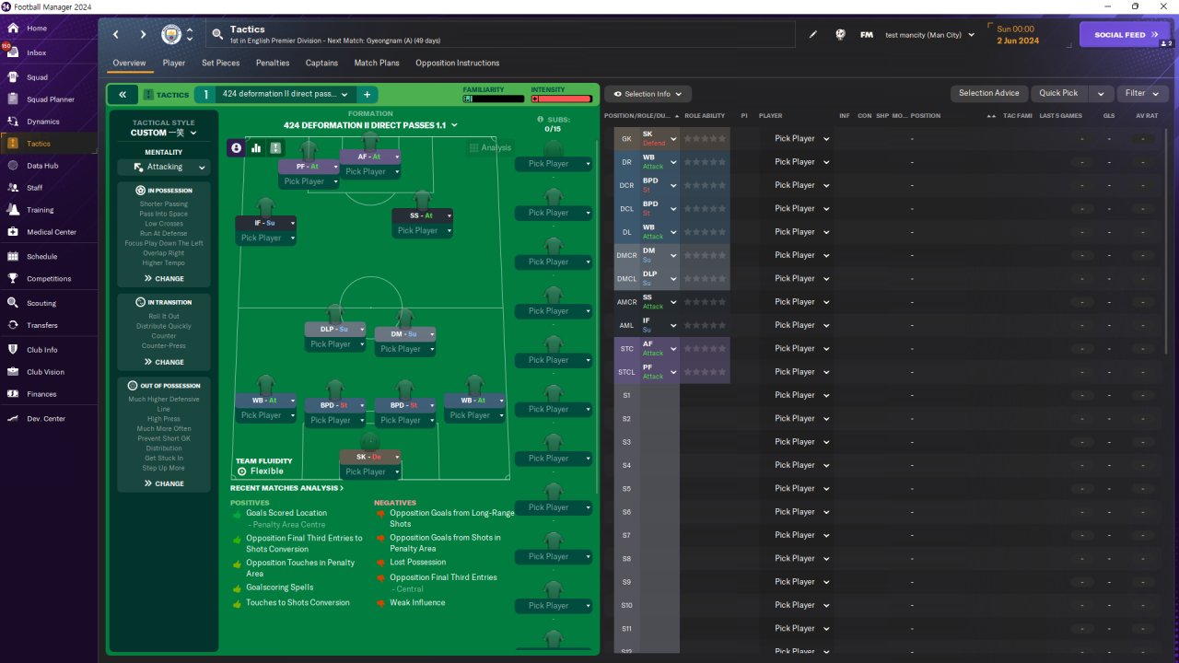
Task: Open the Selection Info dropdown
Action: click(x=648, y=94)
